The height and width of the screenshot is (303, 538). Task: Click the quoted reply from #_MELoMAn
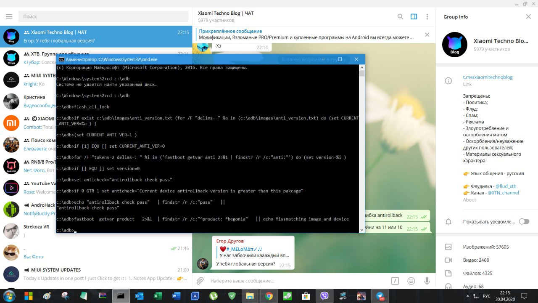coord(254,252)
